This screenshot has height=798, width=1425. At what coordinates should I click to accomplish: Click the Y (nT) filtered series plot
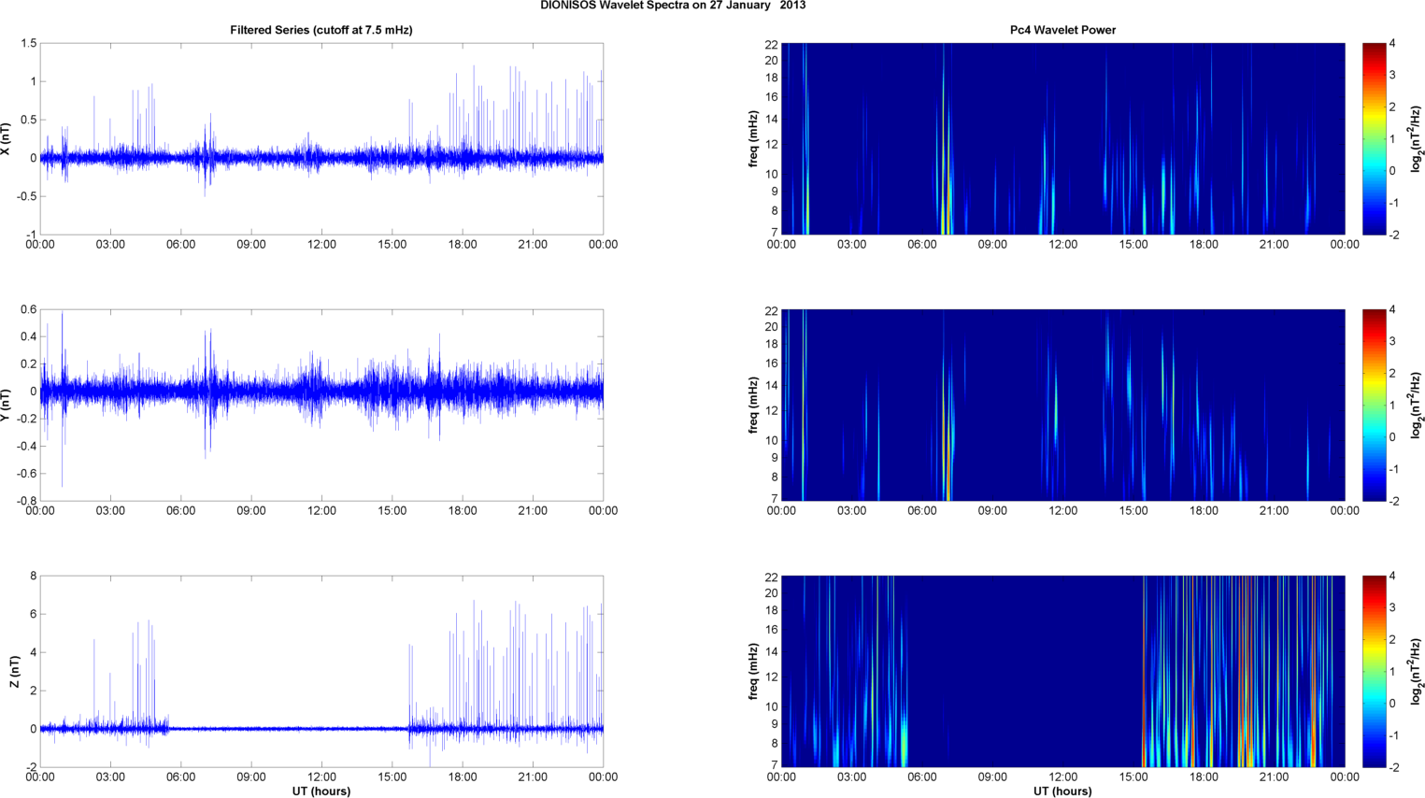(x=321, y=406)
